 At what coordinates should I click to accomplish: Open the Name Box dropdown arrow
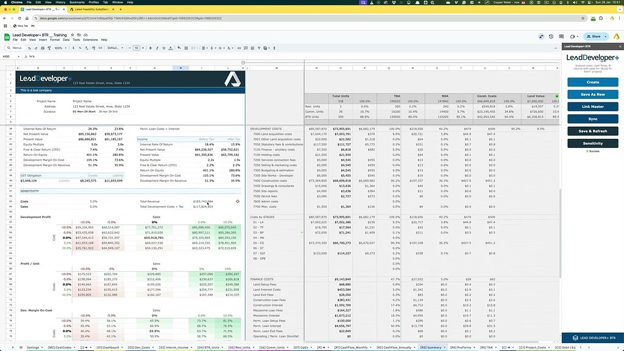pyautogui.click(x=18, y=57)
